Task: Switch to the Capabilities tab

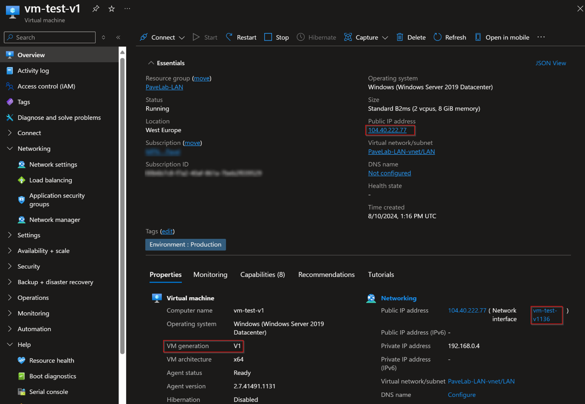Action: 262,274
